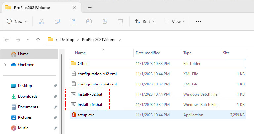Select configuration-x32.xml file
The width and height of the screenshot is (254, 134).
tap(158, 74)
